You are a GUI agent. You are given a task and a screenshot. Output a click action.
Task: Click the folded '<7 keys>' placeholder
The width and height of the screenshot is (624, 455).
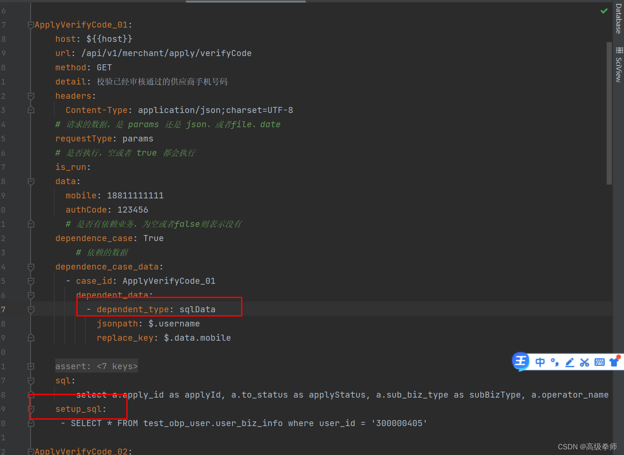[x=117, y=366]
